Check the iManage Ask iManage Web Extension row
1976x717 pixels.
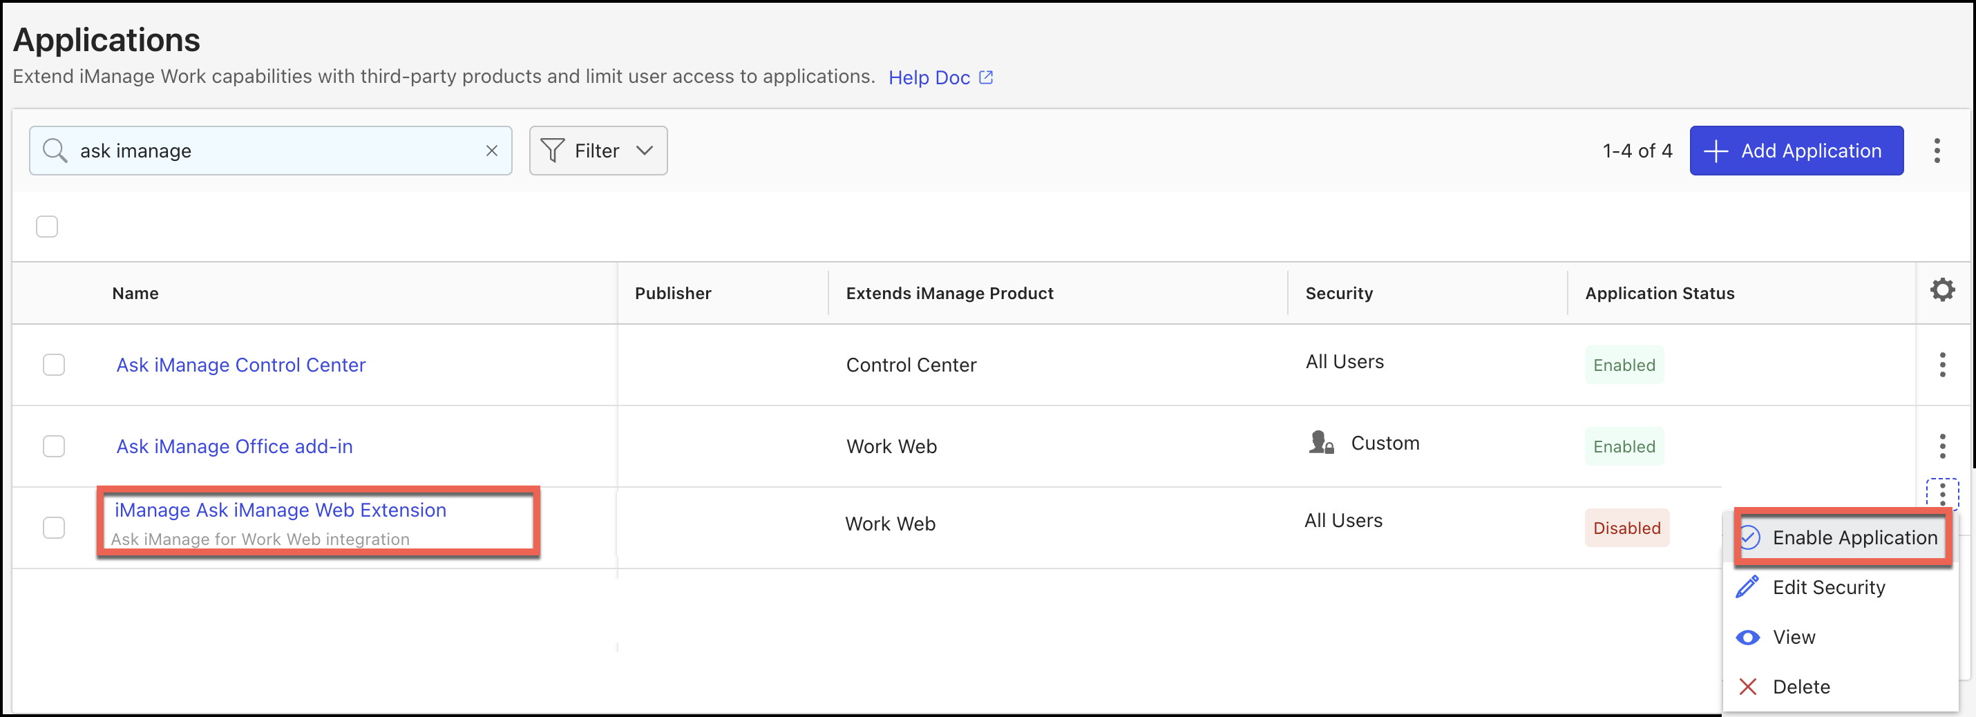click(54, 528)
